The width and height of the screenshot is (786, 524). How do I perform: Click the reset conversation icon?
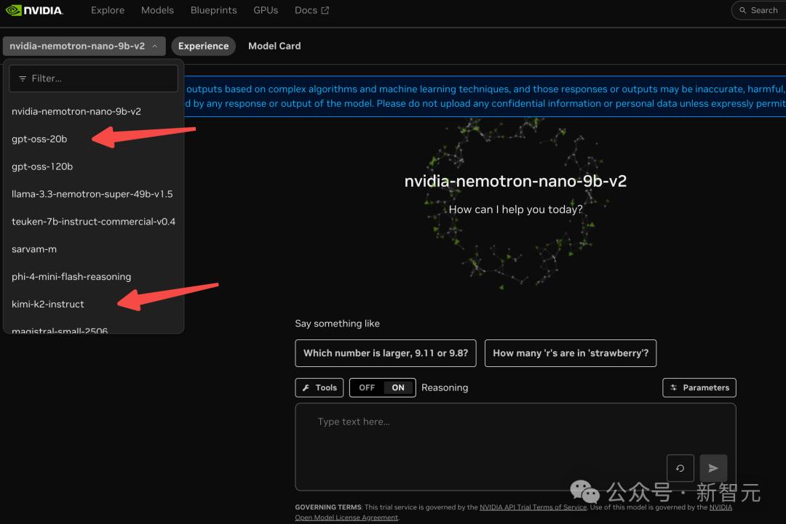(680, 468)
